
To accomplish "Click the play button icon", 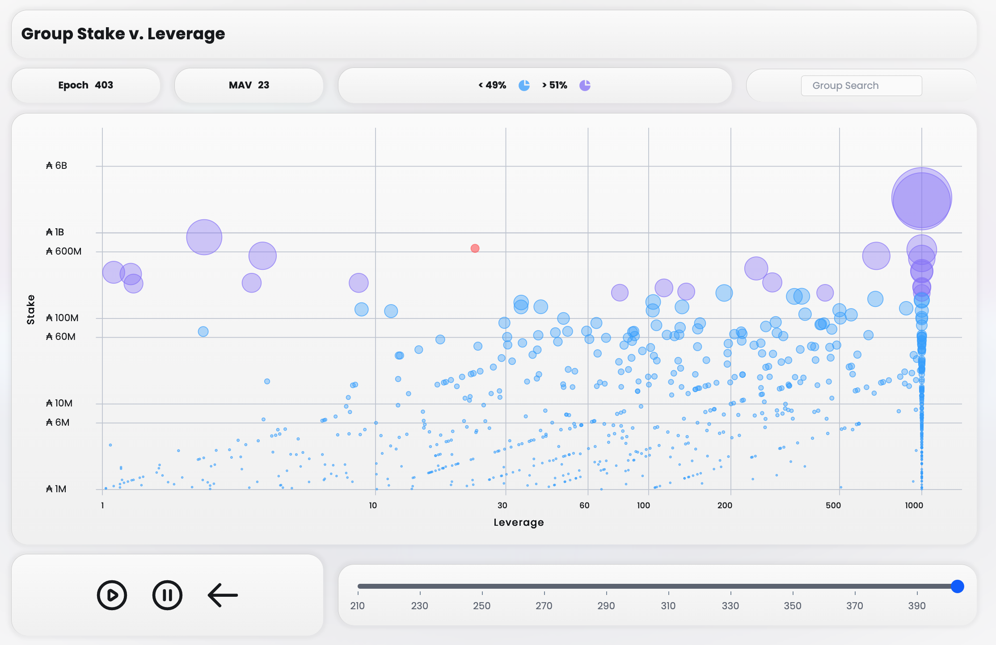I will [x=112, y=595].
